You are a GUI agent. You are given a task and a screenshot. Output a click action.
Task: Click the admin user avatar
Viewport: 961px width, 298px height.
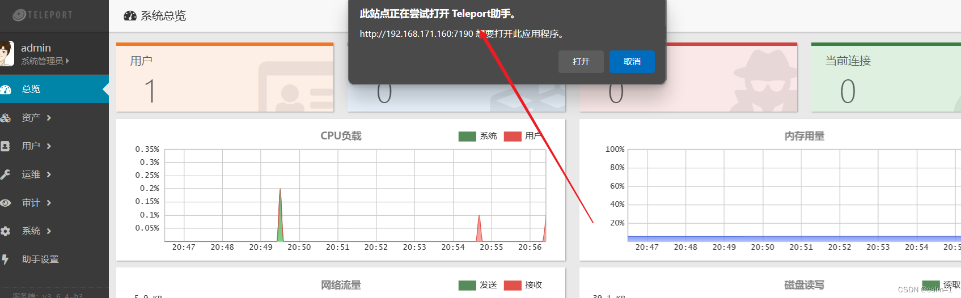coord(7,53)
